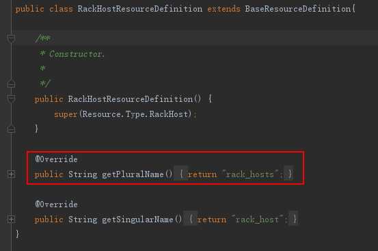Screen dimensions: 378x251
Task: Click the class keyword in the declaration
Action: pos(61,9)
